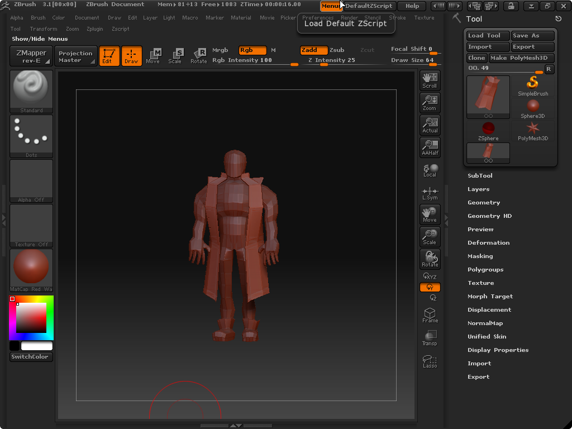572x429 pixels.
Task: Activate the Scale transform icon in top toolbar
Action: tap(175, 56)
